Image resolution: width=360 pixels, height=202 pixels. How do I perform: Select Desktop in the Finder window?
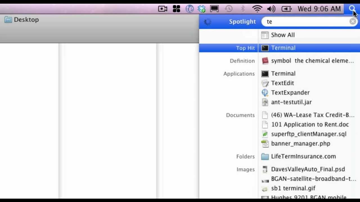tap(22, 20)
